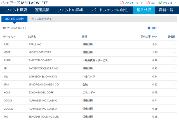Click the 0.82 weight value
Image resolution: width=179 pixels, height=123 pixels.
click(155, 85)
